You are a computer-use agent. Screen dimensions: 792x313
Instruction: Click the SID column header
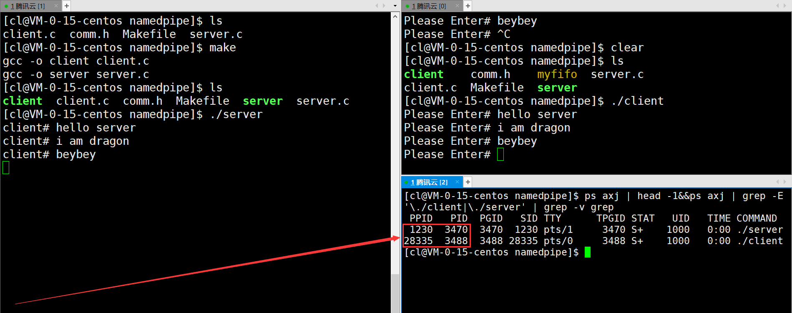(x=529, y=218)
